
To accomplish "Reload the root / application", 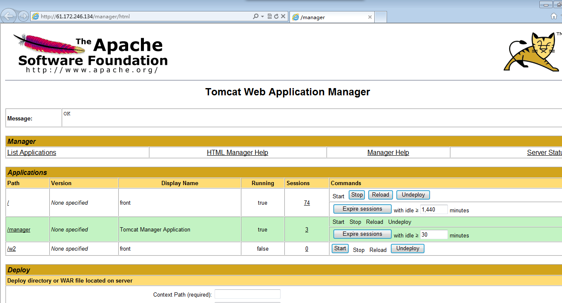I will pos(381,195).
